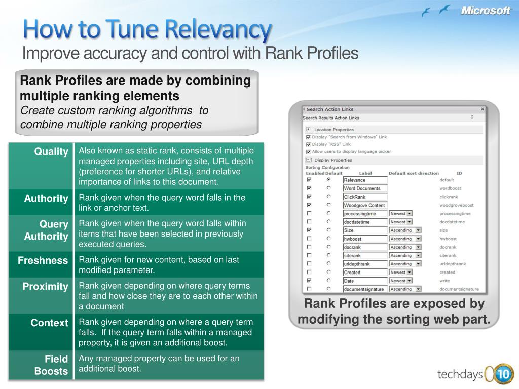Set ClickRank as default via radio button
Viewport: 519px width, 389px height.
(328, 197)
